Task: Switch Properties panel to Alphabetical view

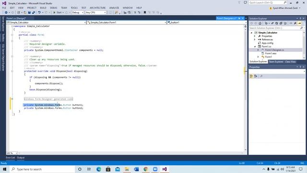Action: (x=256, y=76)
